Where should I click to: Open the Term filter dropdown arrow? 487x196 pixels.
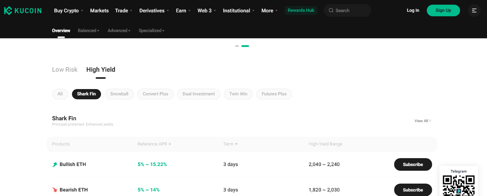click(236, 144)
